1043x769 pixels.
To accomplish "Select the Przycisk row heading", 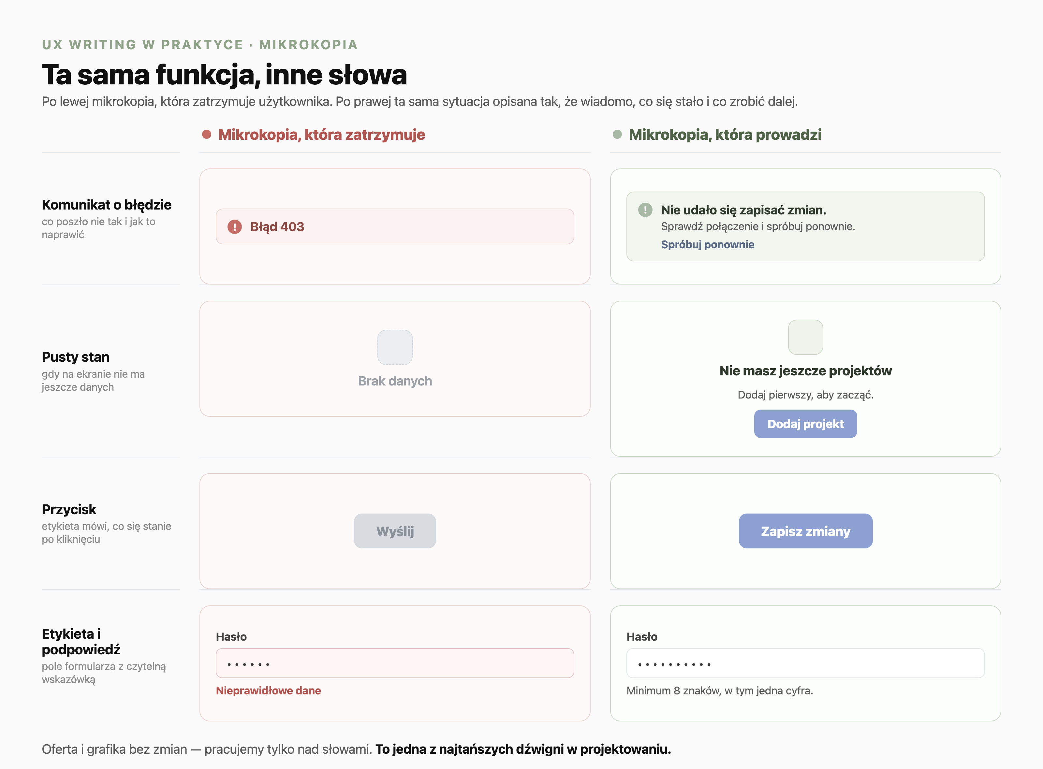I will coord(69,509).
